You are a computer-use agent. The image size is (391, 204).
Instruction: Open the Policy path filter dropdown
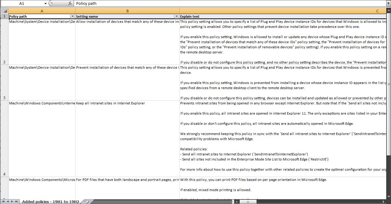pos(72,16)
